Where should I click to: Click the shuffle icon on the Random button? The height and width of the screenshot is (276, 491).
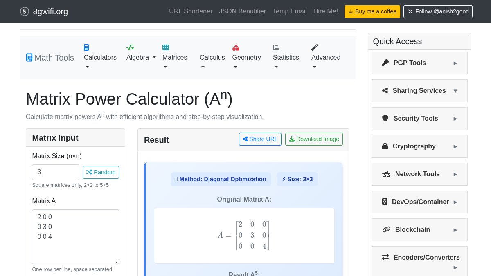(x=89, y=172)
